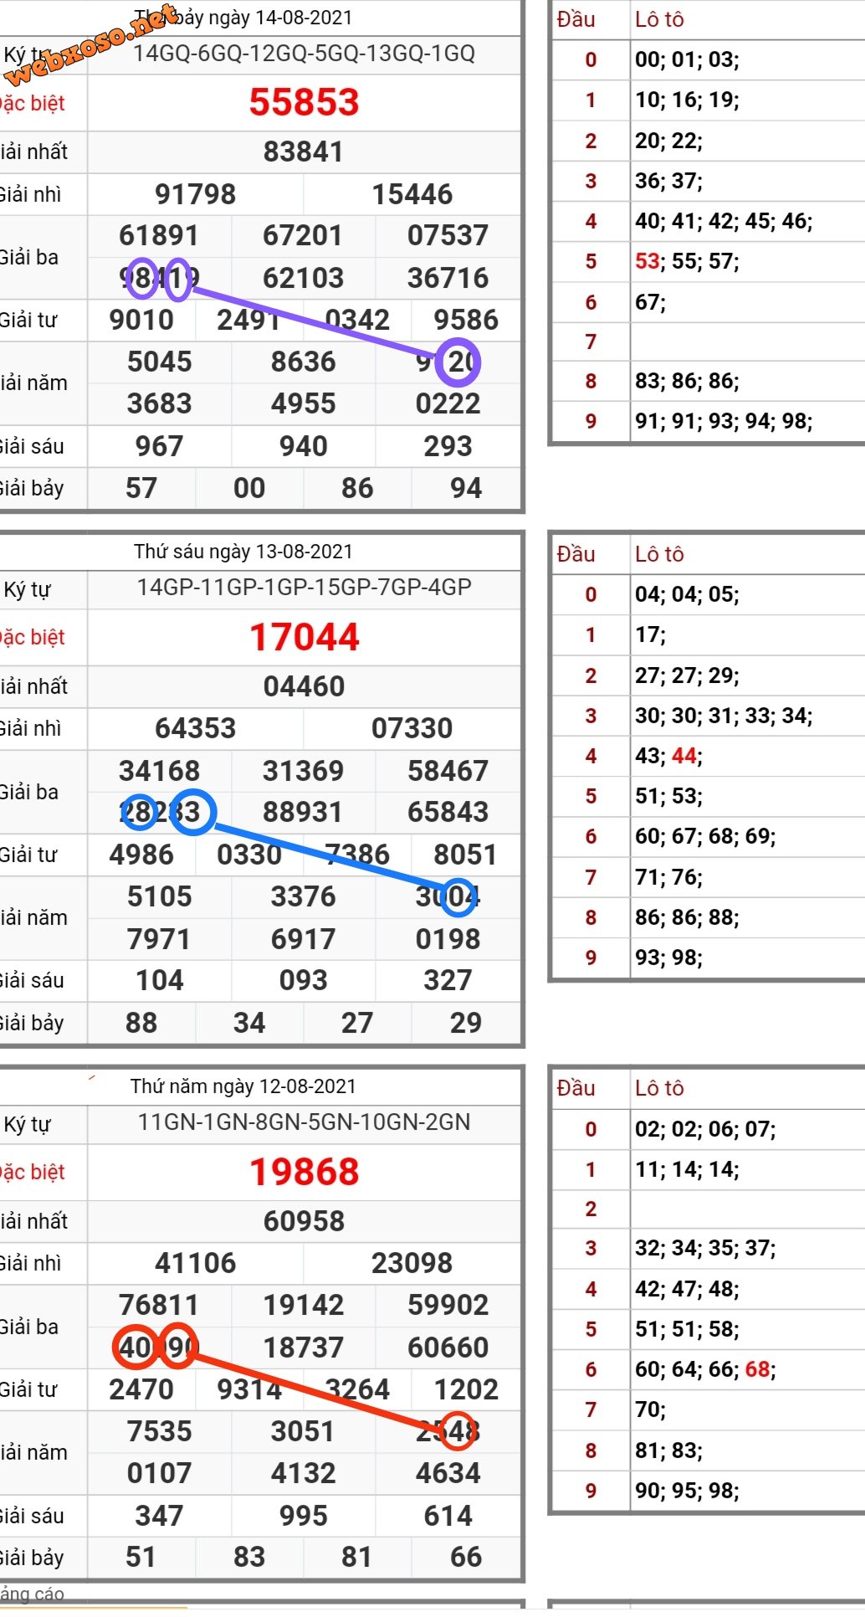Select third prize number 76811
Screen dimensions: 865x1617
(159, 1305)
